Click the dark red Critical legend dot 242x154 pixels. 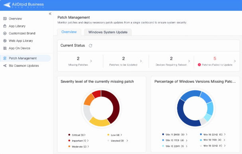69,135
